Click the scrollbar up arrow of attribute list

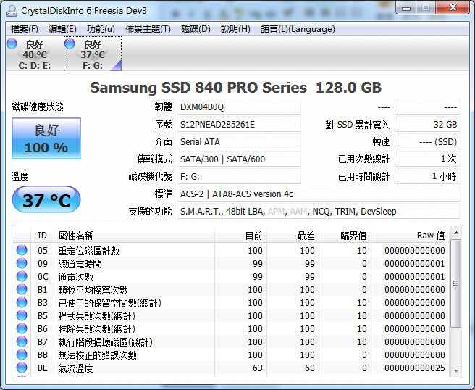click(x=456, y=233)
